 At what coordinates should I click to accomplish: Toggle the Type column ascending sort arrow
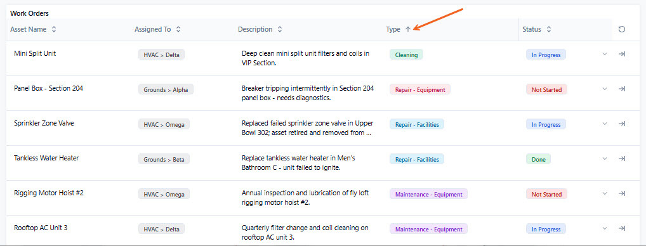[x=408, y=30]
